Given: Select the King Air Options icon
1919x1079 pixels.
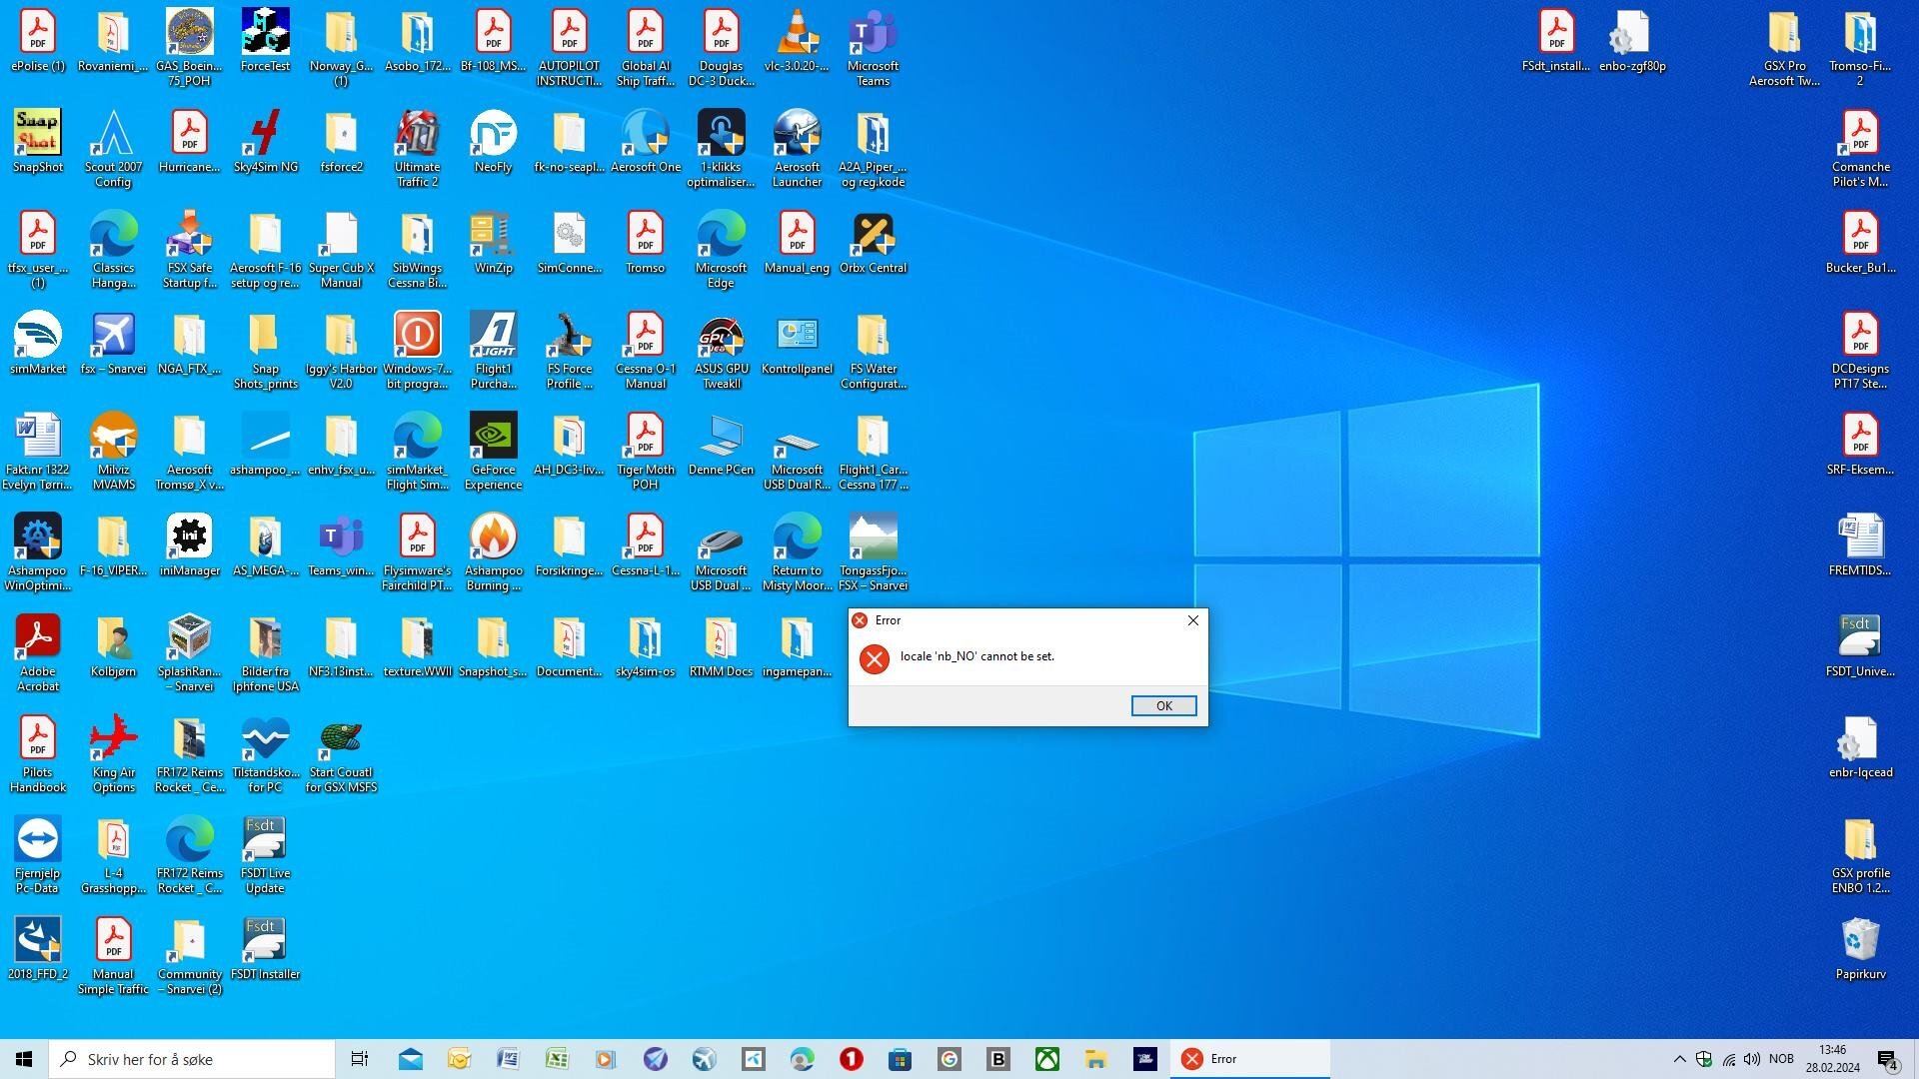Looking at the screenshot, I should click(113, 754).
